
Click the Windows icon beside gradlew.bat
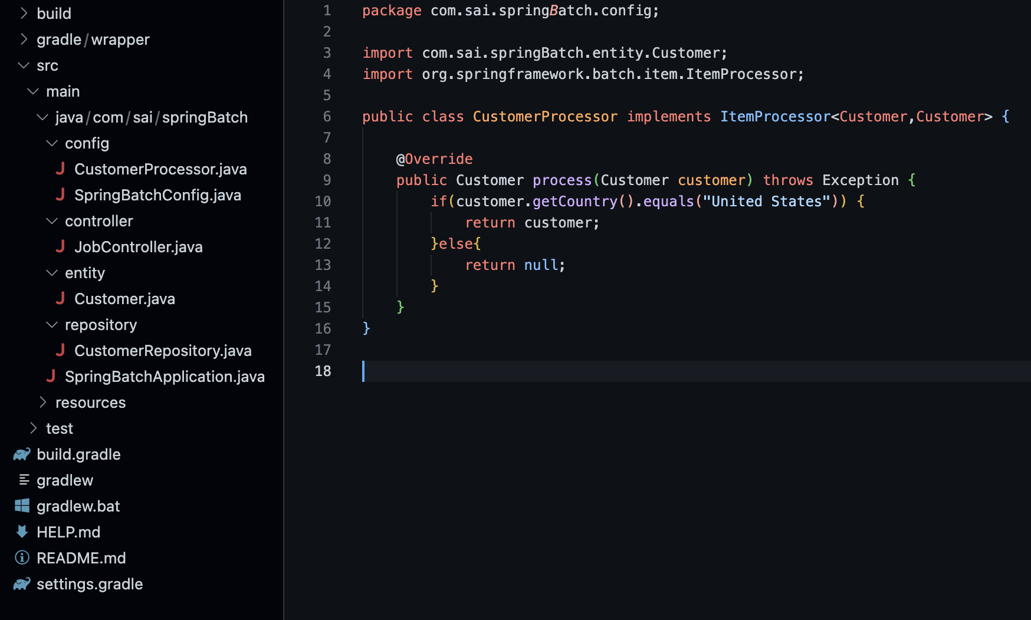click(22, 506)
